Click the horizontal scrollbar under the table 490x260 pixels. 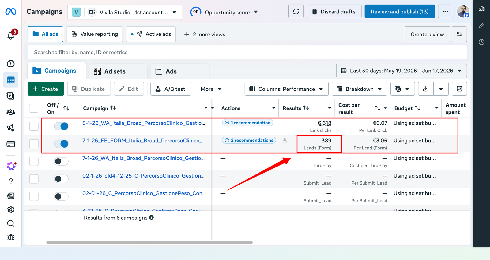click(x=149, y=242)
